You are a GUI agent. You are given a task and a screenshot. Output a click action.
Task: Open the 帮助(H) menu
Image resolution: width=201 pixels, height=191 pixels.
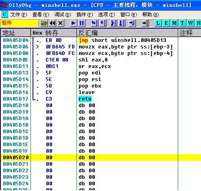pyautogui.click(x=151, y=15)
